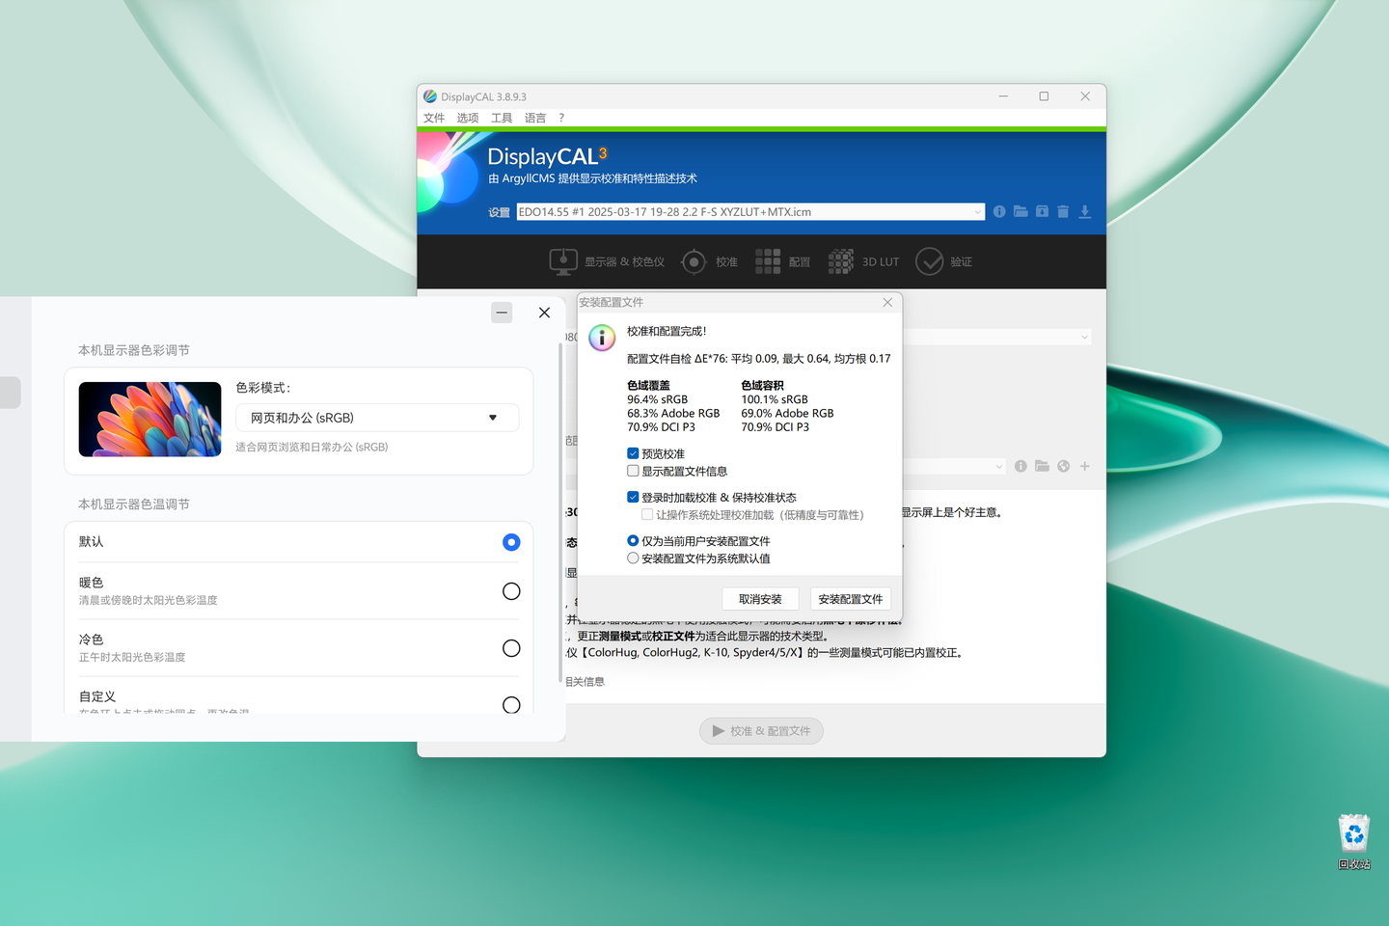
Task: Click the 68.3% Adobe RGB coverage value
Action: [673, 413]
